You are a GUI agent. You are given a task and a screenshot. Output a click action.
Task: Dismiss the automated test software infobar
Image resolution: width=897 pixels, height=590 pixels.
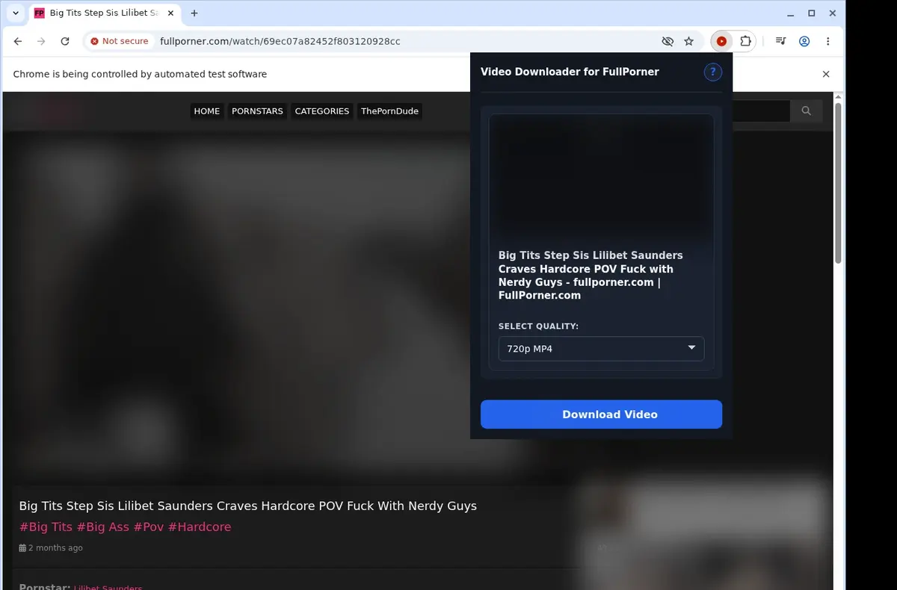click(x=826, y=74)
